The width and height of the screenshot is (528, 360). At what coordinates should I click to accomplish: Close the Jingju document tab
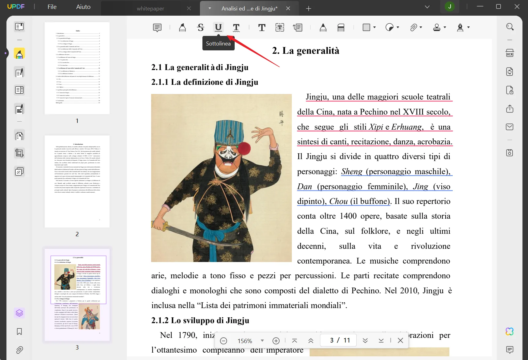tap(288, 9)
